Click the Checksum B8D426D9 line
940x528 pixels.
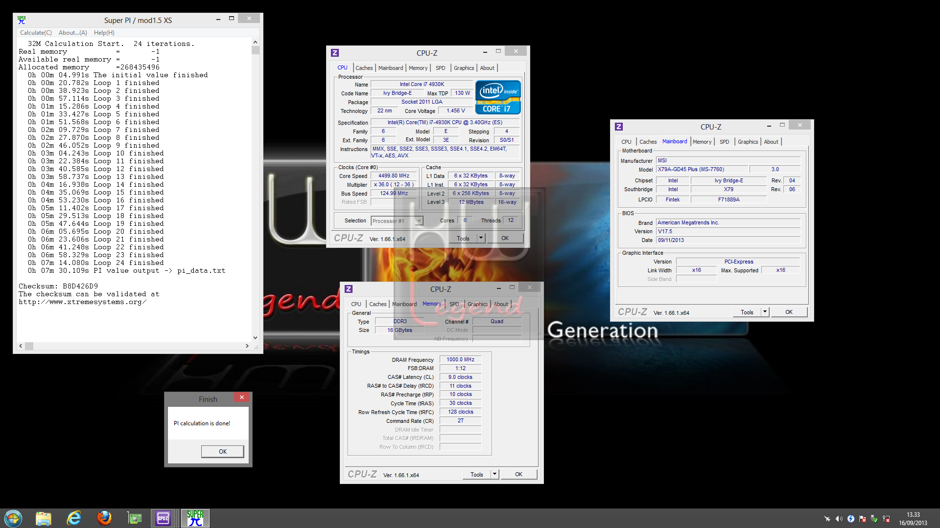tap(58, 286)
